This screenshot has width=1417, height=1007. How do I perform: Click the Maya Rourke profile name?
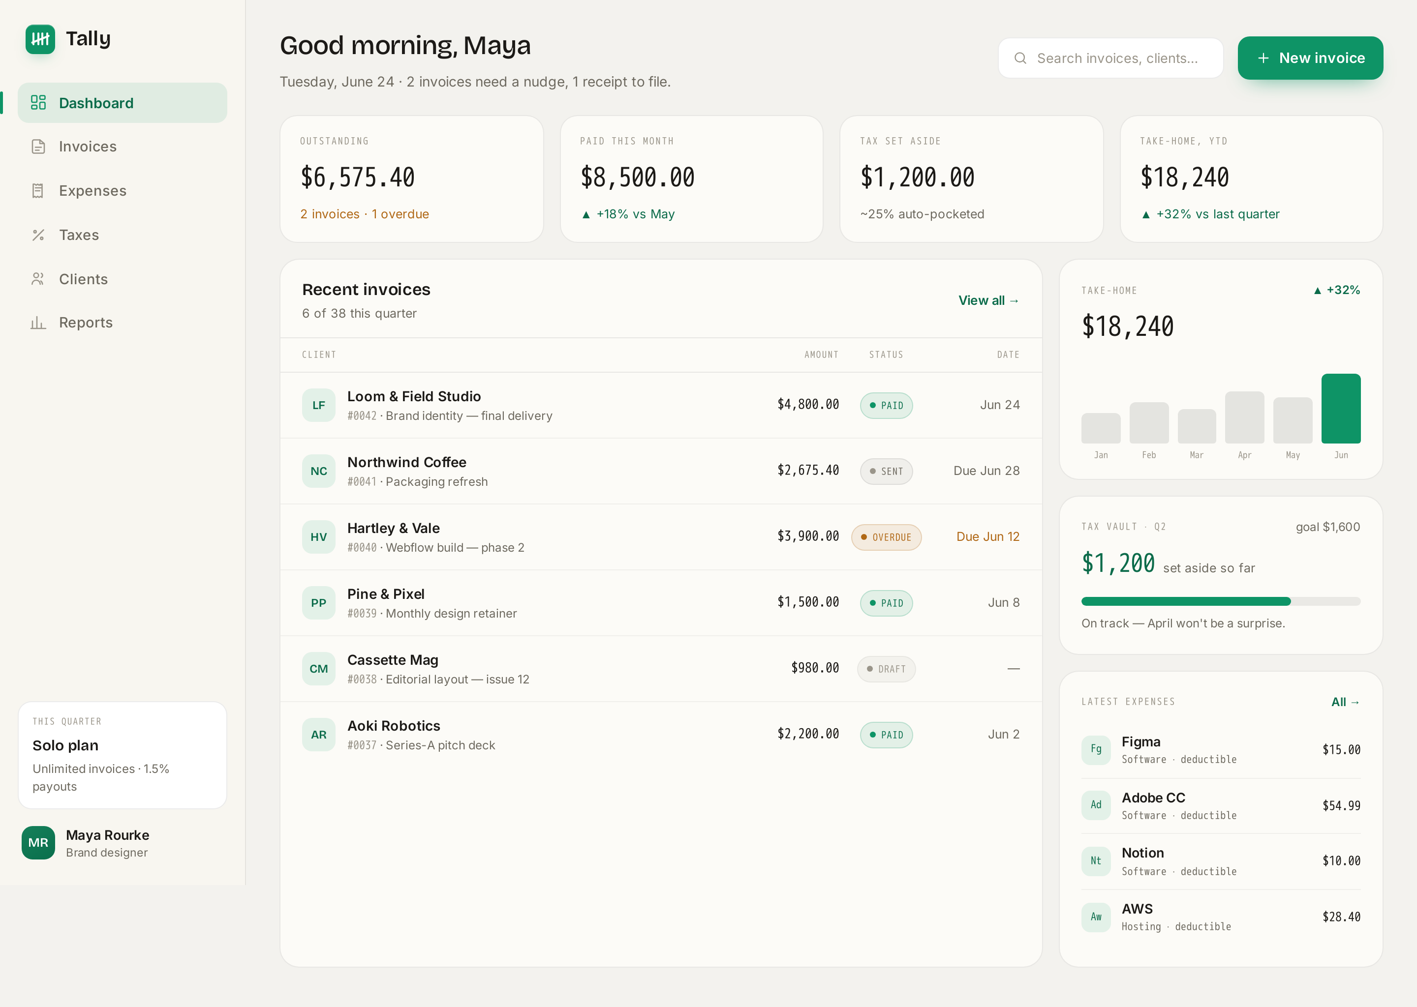click(x=107, y=835)
